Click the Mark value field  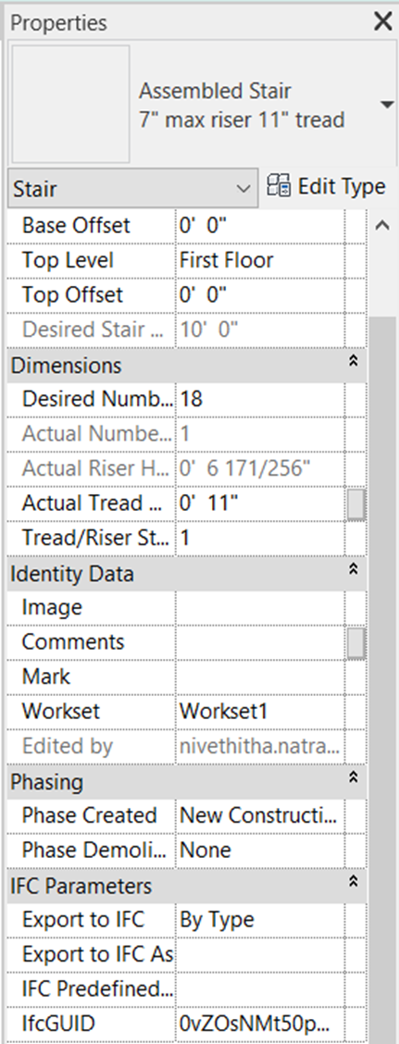point(260,677)
